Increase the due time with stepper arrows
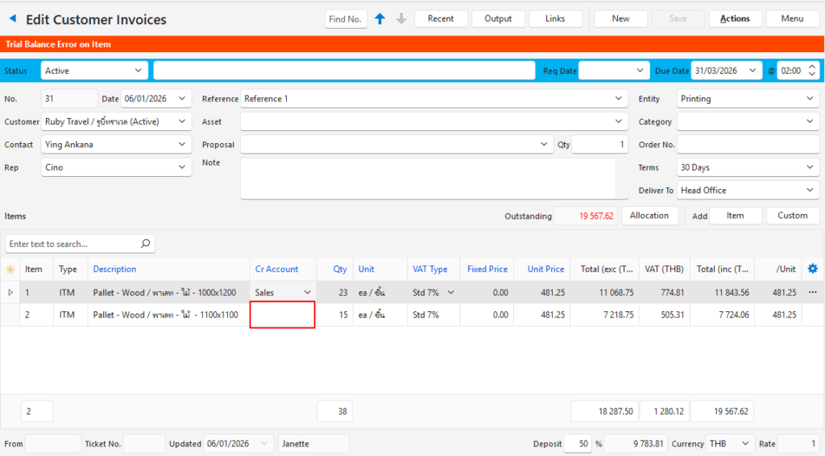The width and height of the screenshot is (825, 456). tap(811, 67)
